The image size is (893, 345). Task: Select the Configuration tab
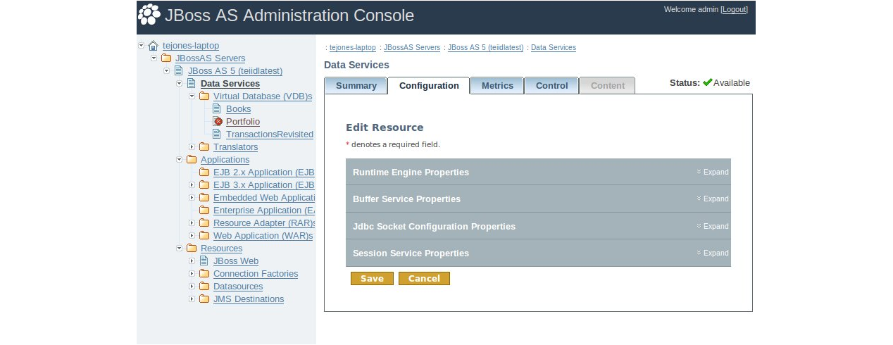tap(429, 86)
